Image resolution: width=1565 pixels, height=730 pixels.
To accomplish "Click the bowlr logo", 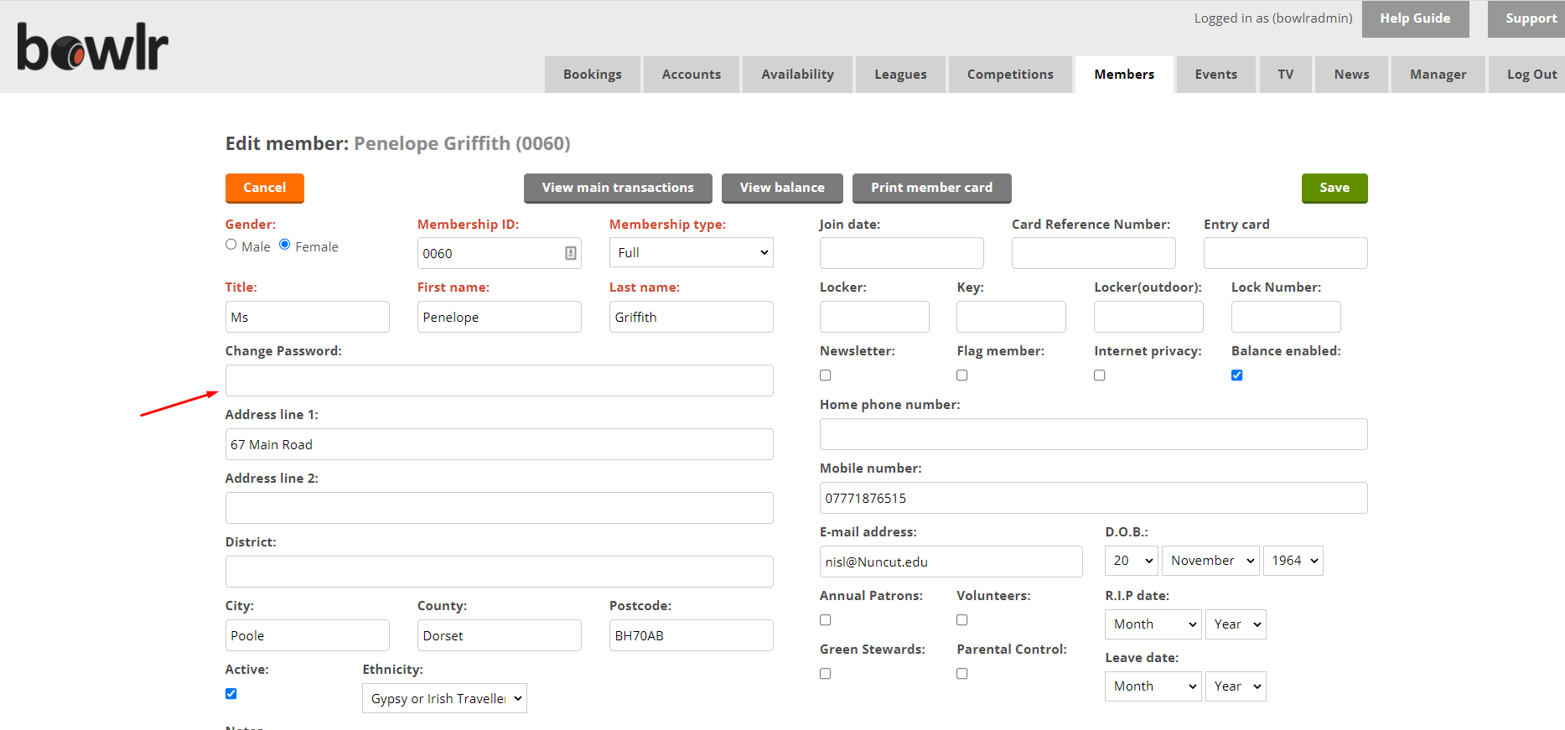I will (x=92, y=48).
